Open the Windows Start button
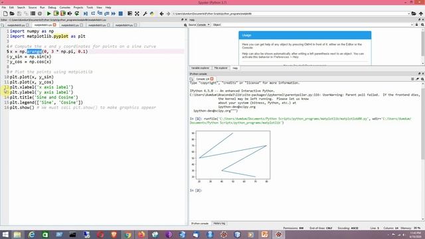Image resolution: width=425 pixels, height=239 pixels. click(x=5, y=234)
